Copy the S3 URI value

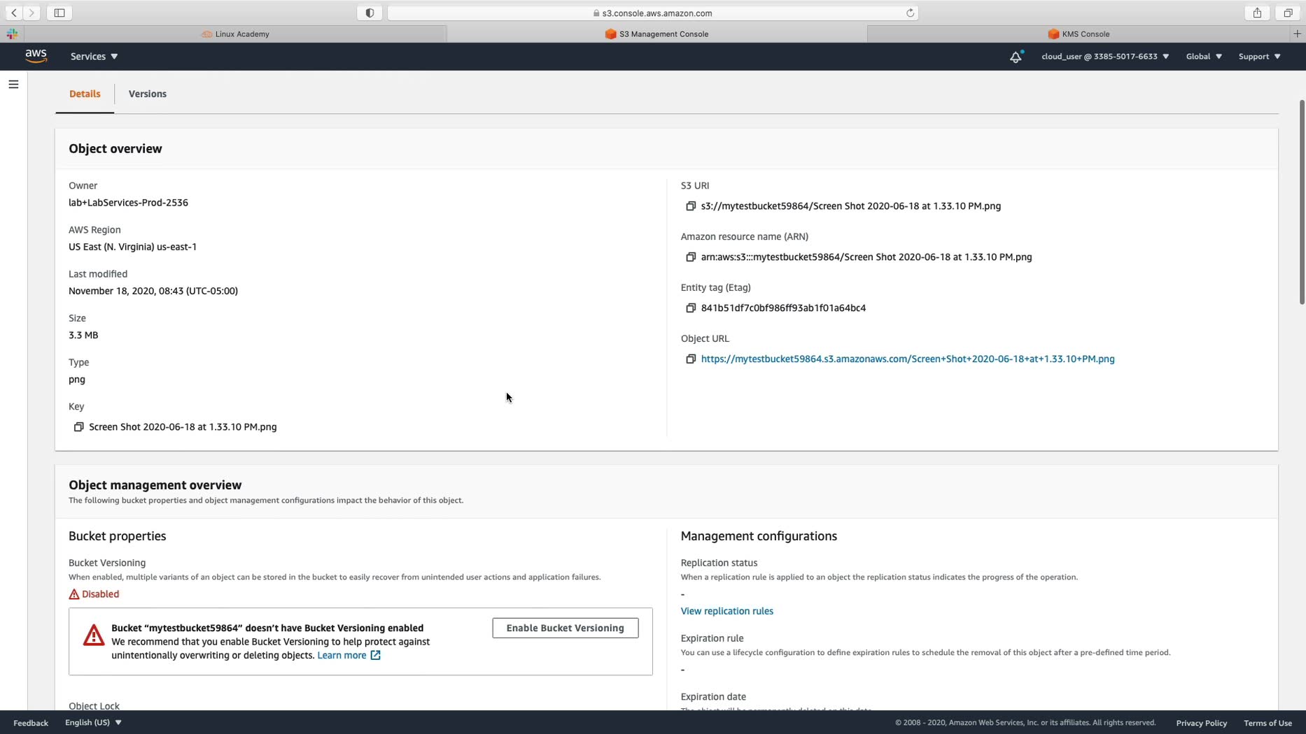point(691,206)
